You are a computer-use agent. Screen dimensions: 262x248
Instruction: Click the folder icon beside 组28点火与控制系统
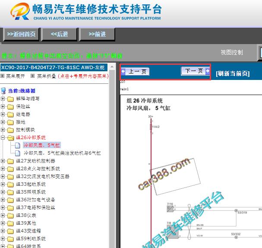click(10, 169)
